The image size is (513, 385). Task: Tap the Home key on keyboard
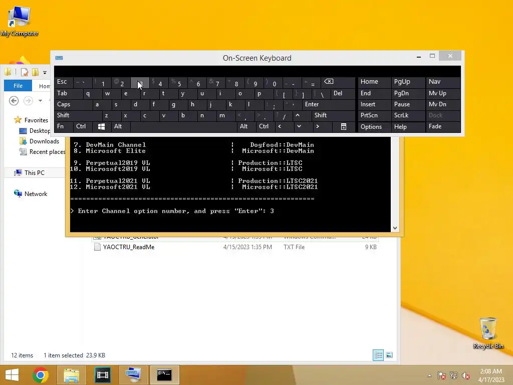[x=374, y=82]
